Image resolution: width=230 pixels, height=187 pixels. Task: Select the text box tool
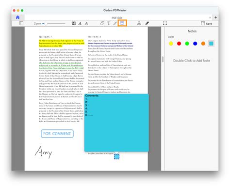(109, 23)
